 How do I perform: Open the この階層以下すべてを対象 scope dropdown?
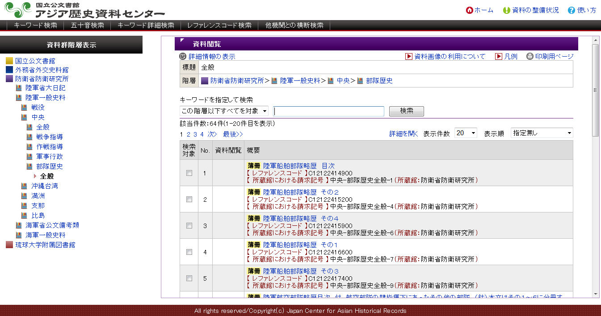pyautogui.click(x=224, y=111)
